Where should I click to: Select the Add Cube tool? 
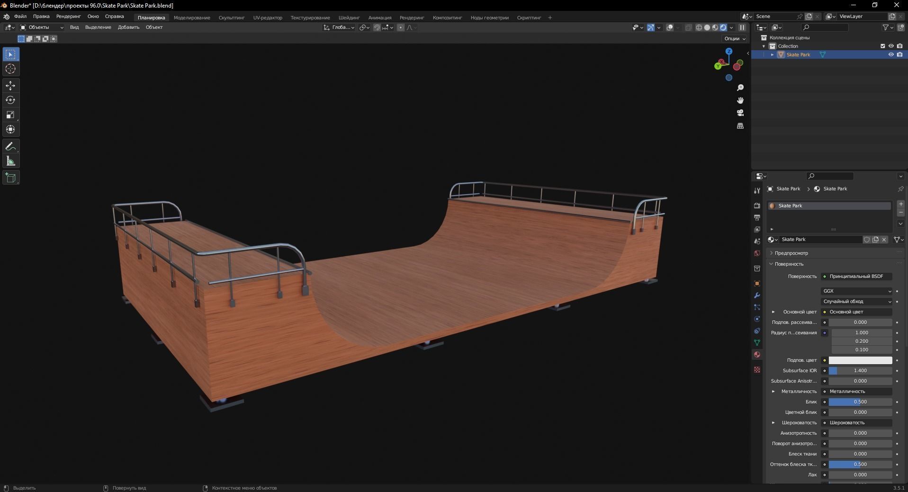(x=10, y=178)
